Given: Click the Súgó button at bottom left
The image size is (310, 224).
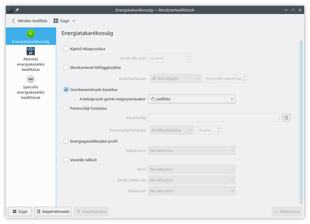Looking at the screenshot, I should [x=20, y=211].
